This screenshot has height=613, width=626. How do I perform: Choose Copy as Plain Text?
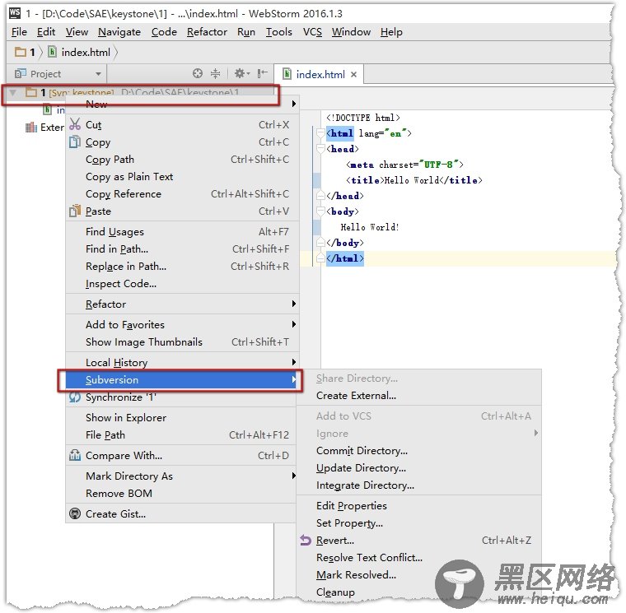pyautogui.click(x=183, y=176)
